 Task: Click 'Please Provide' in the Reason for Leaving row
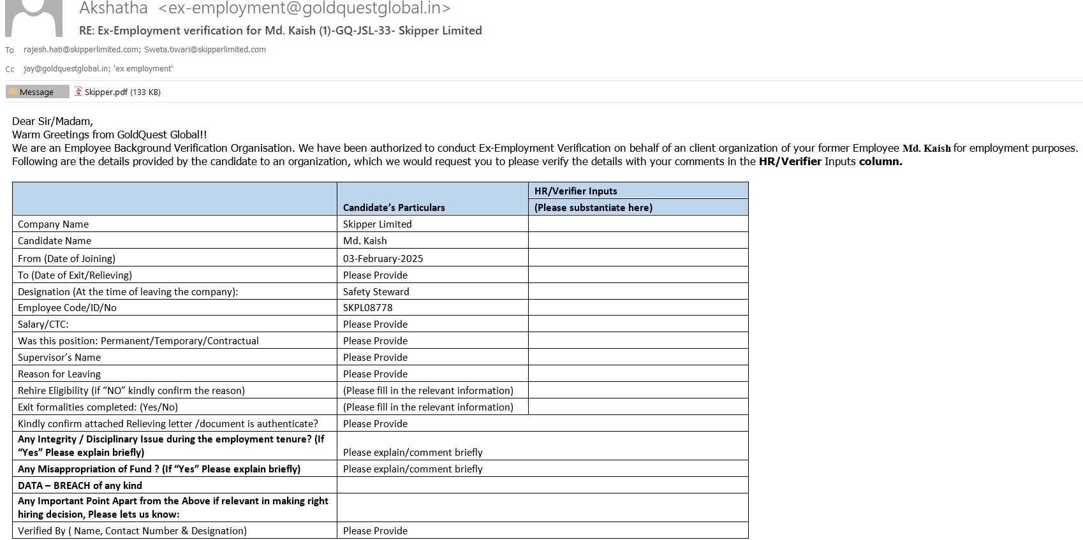click(375, 374)
